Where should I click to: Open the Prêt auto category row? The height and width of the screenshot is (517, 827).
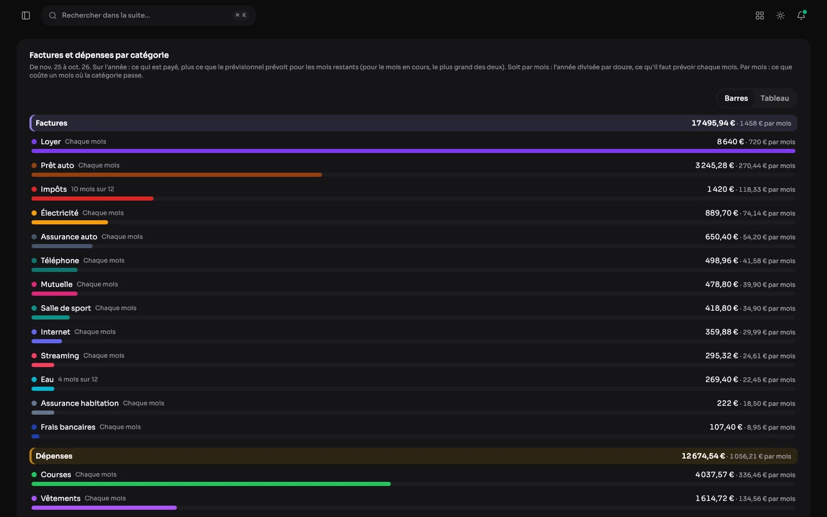(x=413, y=170)
